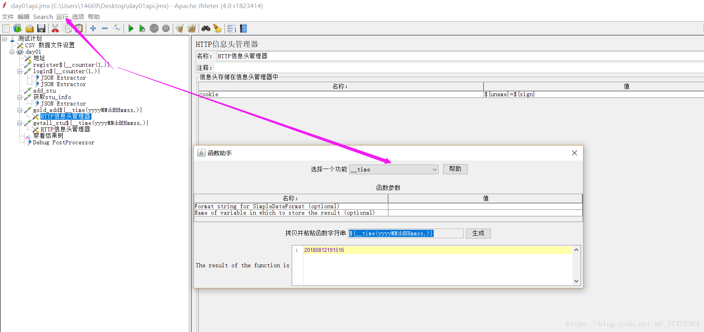Click the Collapse All minus icon
This screenshot has height=332, width=704.
point(105,28)
